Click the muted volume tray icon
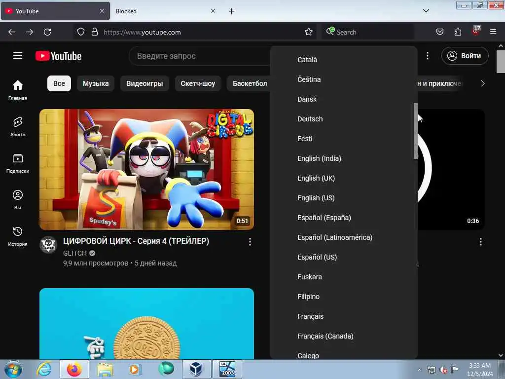Viewport: 505px width, 379px height. pyautogui.click(x=443, y=370)
